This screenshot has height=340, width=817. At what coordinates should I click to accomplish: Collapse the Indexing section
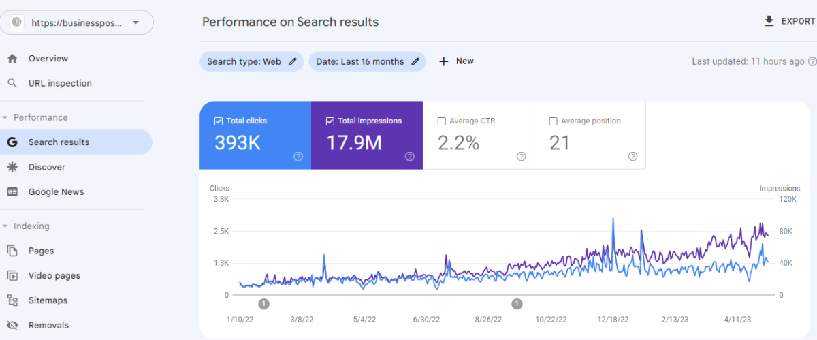point(5,226)
